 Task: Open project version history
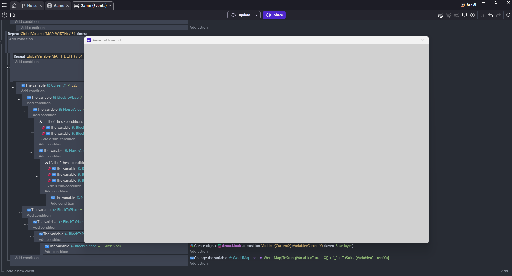point(5,15)
